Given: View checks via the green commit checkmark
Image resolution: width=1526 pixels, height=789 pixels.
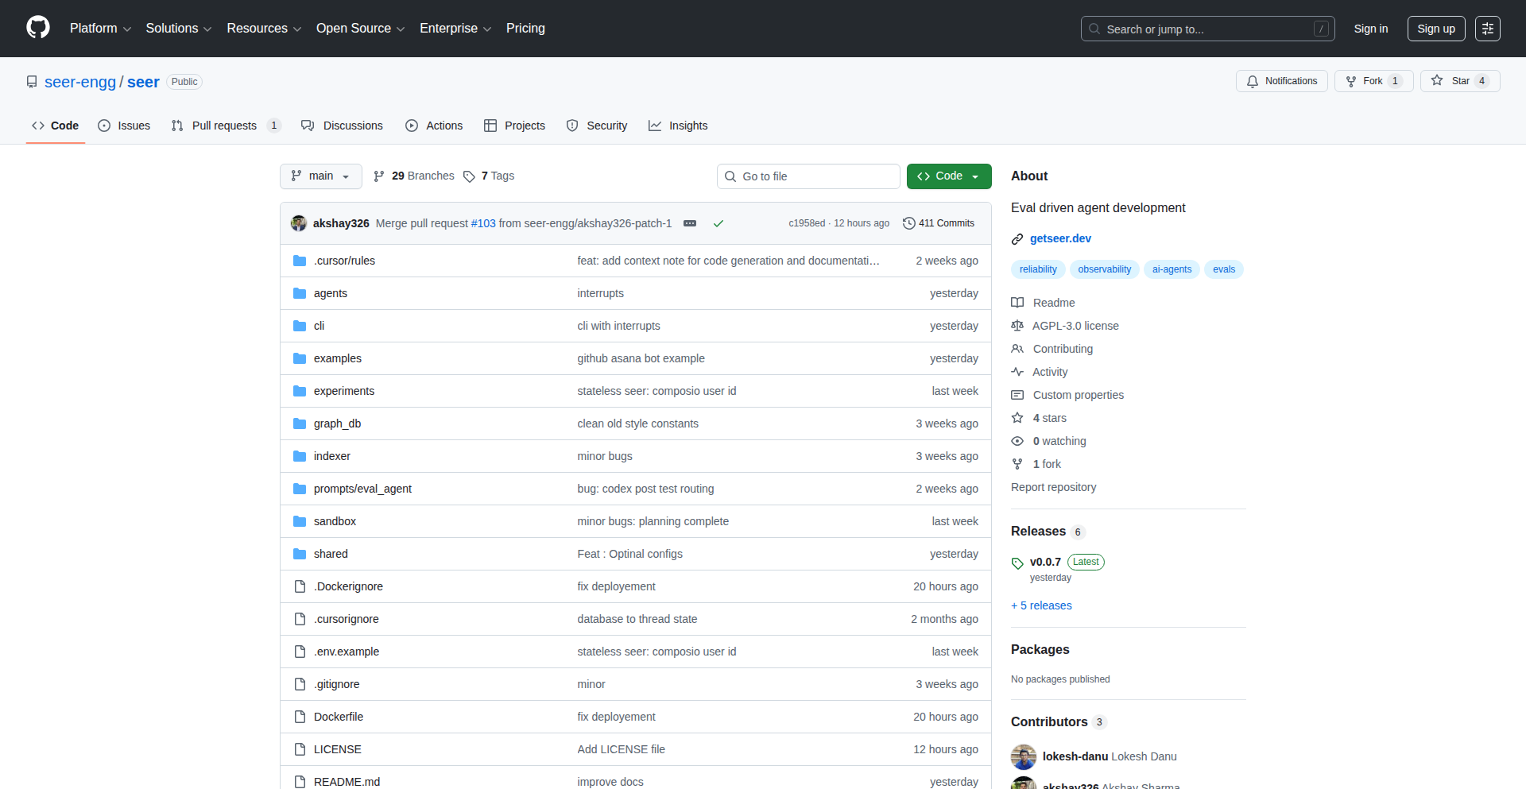Looking at the screenshot, I should tap(718, 223).
